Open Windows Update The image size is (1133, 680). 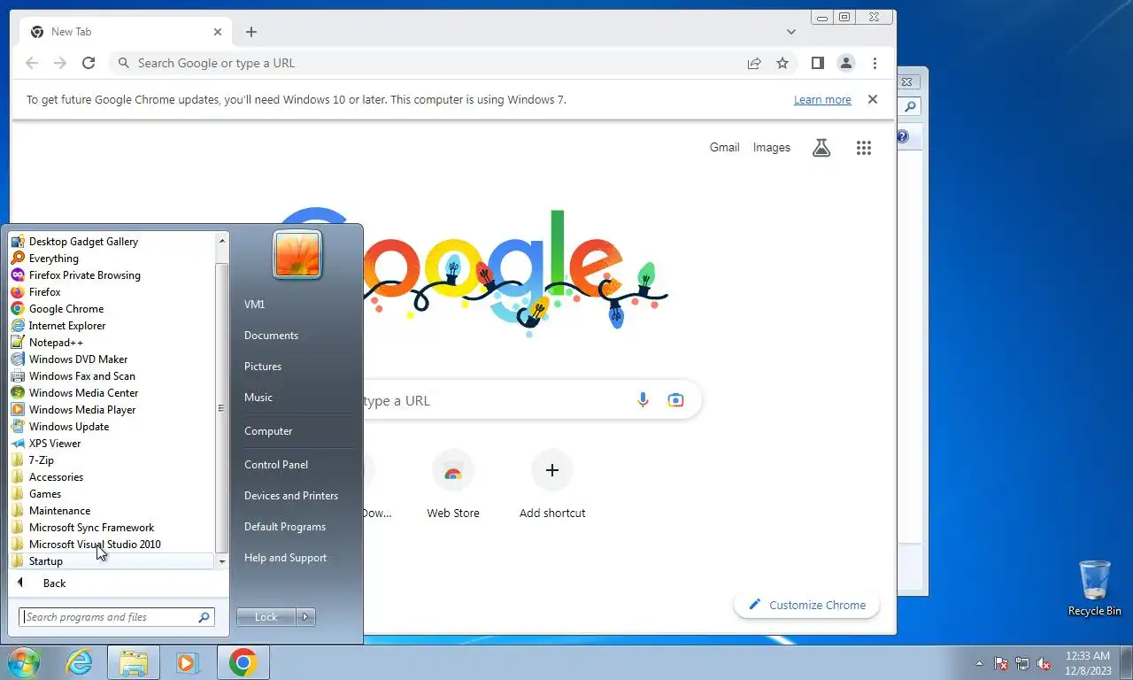112,427
